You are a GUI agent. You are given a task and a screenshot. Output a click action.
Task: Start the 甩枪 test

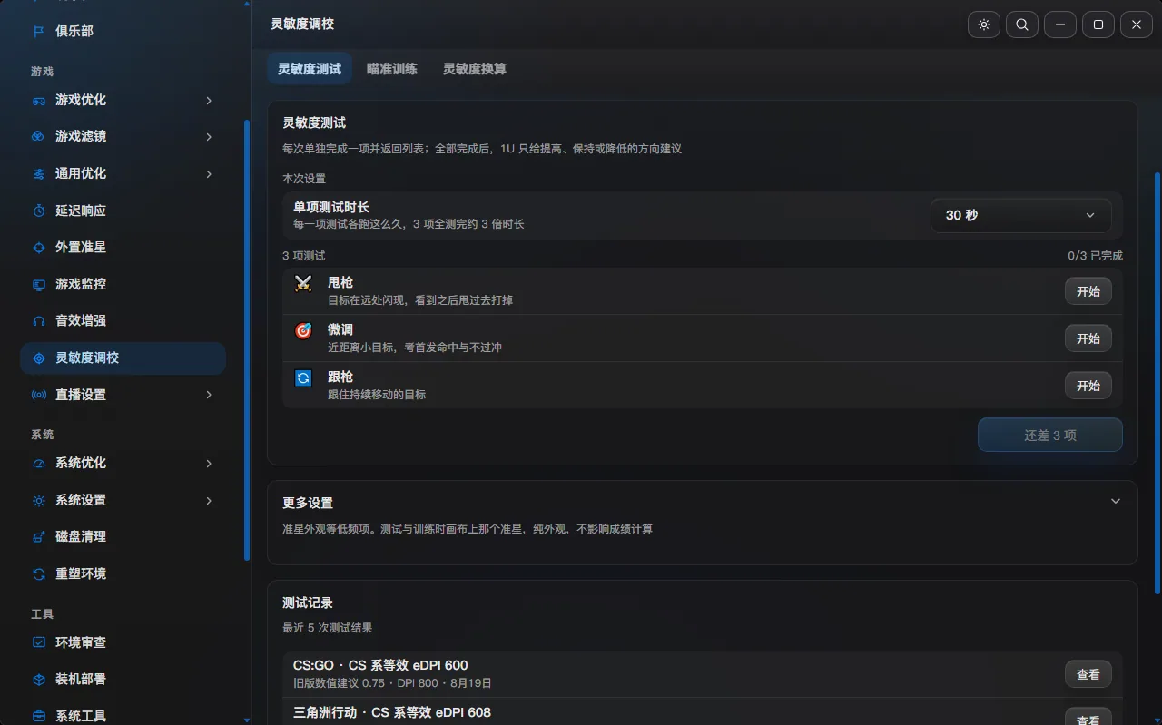click(1088, 291)
